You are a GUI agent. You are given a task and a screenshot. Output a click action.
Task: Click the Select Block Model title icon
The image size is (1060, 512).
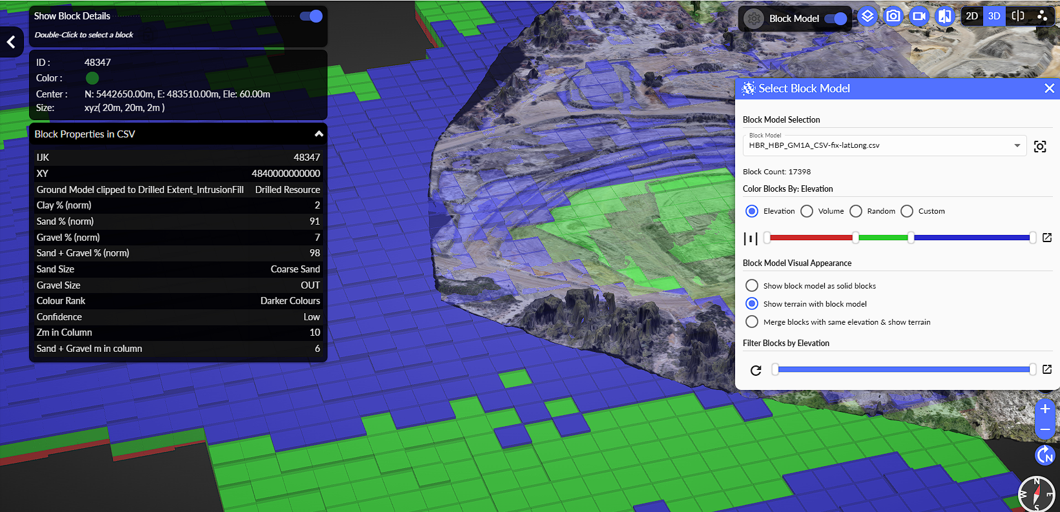coord(749,88)
